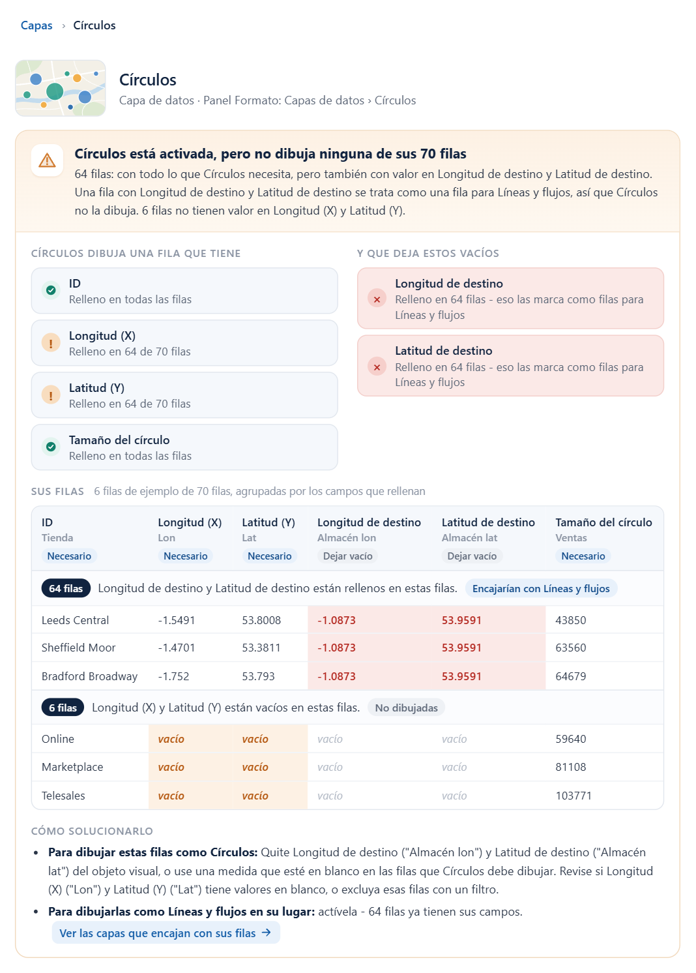This screenshot has height=973, width=696.
Task: Select the 64 filas group pill
Action: click(x=66, y=588)
